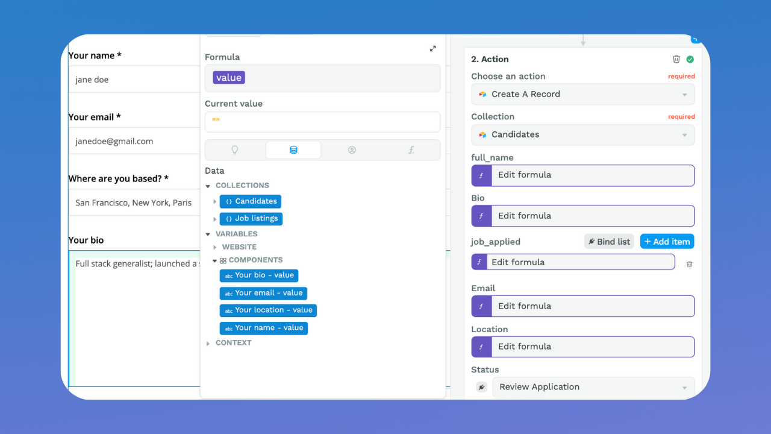Select the database tab in the formula panel

[x=293, y=149]
